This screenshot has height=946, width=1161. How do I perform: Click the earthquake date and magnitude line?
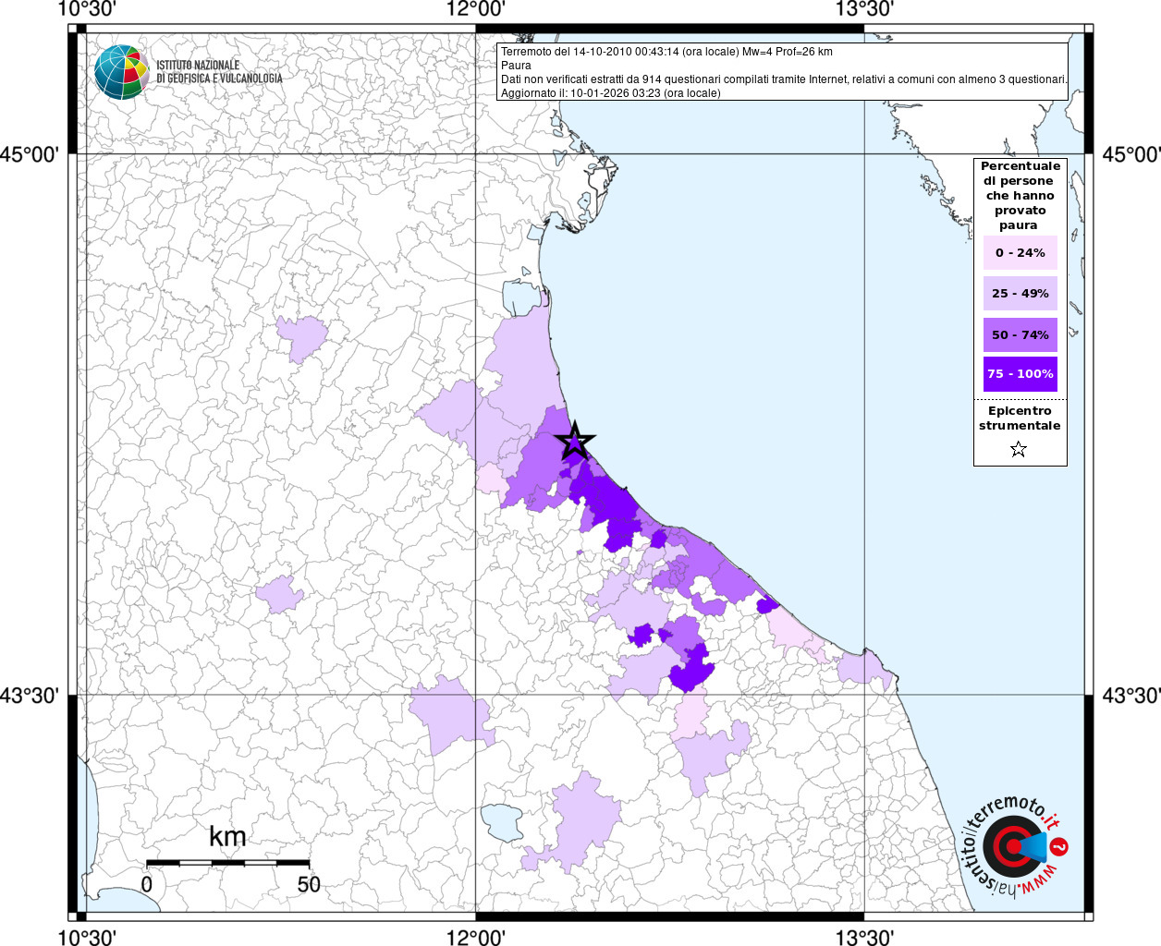point(666,52)
